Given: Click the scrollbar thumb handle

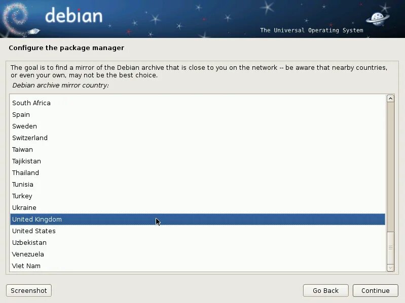Looking at the screenshot, I should 390,247.
